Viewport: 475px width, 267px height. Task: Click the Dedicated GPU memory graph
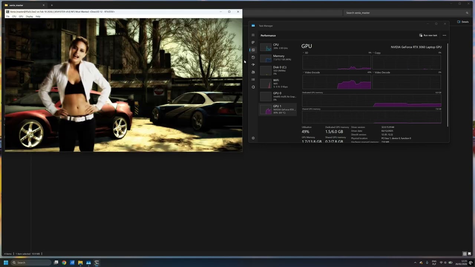(x=371, y=100)
